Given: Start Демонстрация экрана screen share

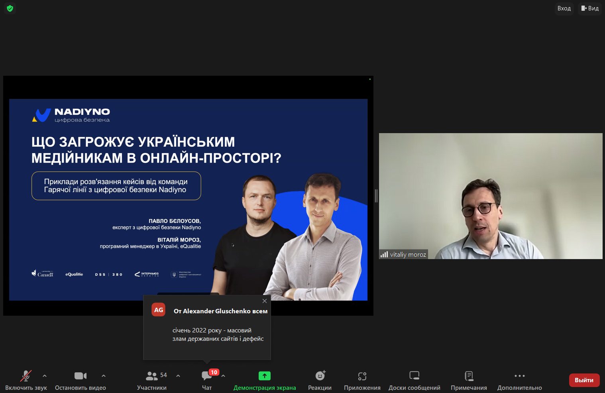Looking at the screenshot, I should tap(265, 380).
